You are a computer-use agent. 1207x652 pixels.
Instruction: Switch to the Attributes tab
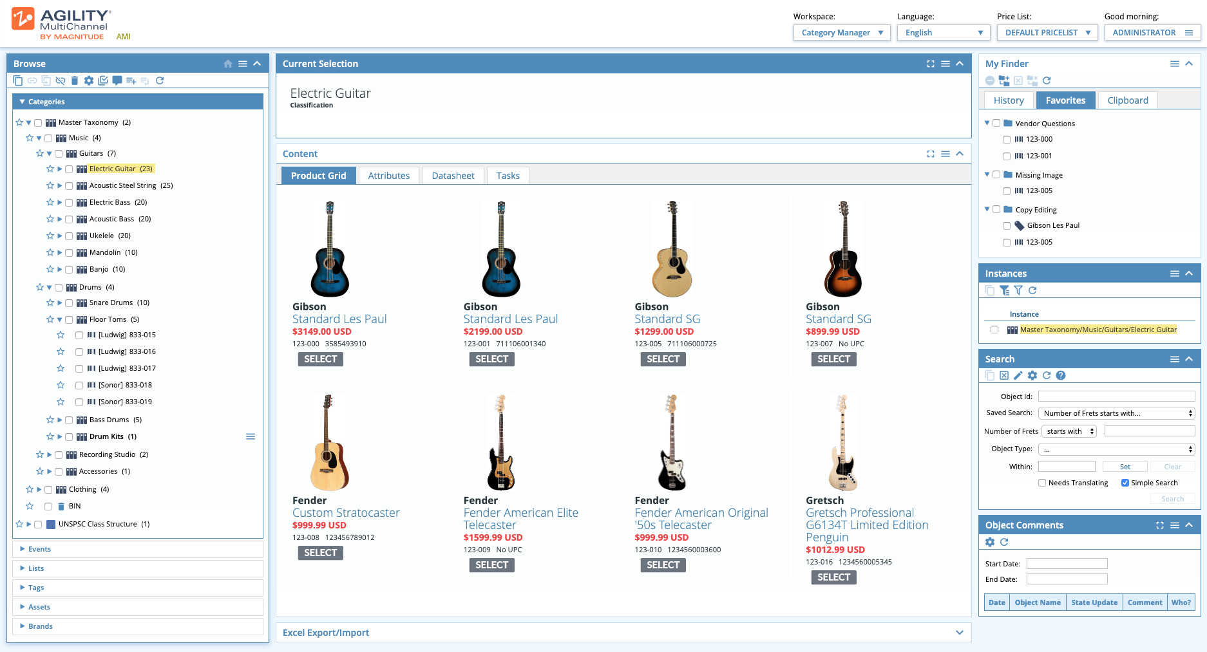click(x=388, y=175)
